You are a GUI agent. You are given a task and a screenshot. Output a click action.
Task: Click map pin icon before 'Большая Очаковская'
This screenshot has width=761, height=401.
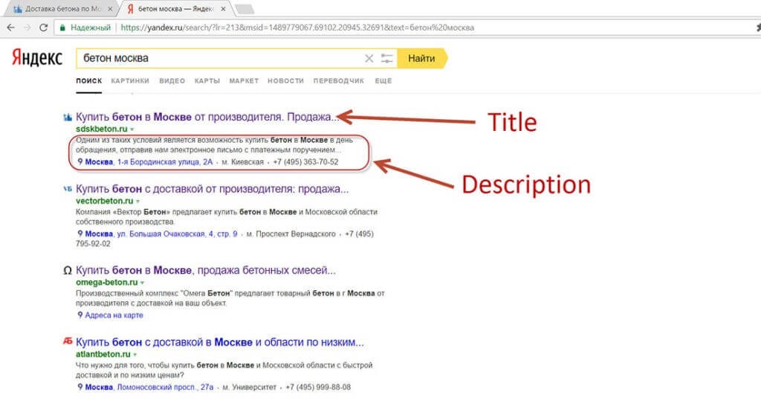(x=80, y=234)
